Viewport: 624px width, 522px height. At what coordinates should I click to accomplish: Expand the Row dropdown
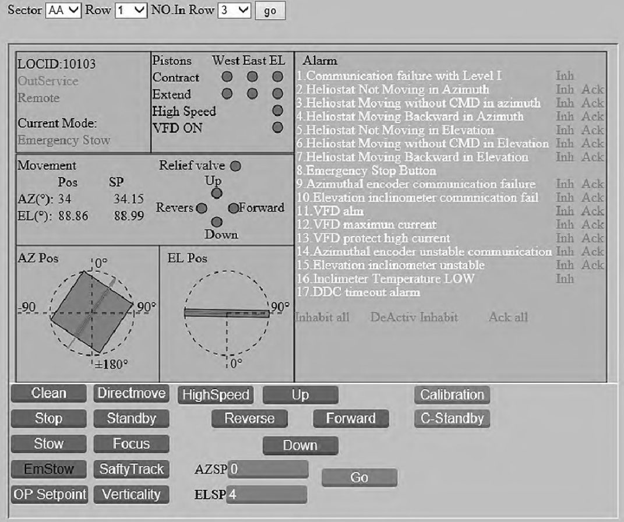(131, 11)
